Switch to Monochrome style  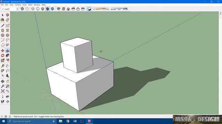click(x=52, y=9)
